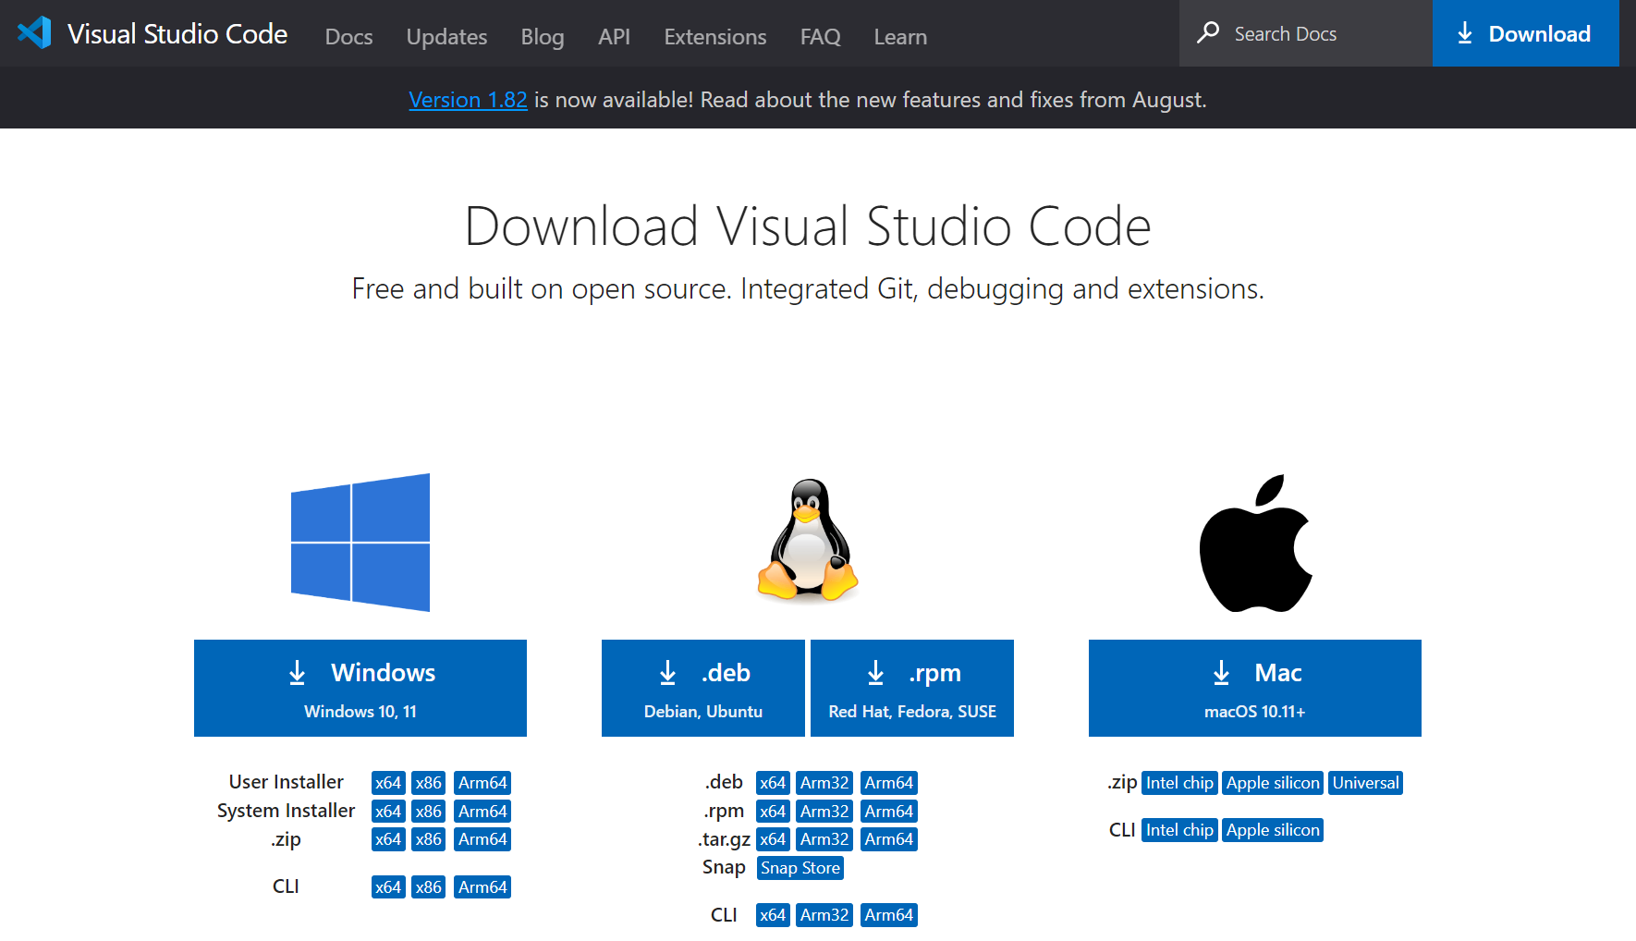Download Linux .rpm x64 package
1636x941 pixels.
773,812
